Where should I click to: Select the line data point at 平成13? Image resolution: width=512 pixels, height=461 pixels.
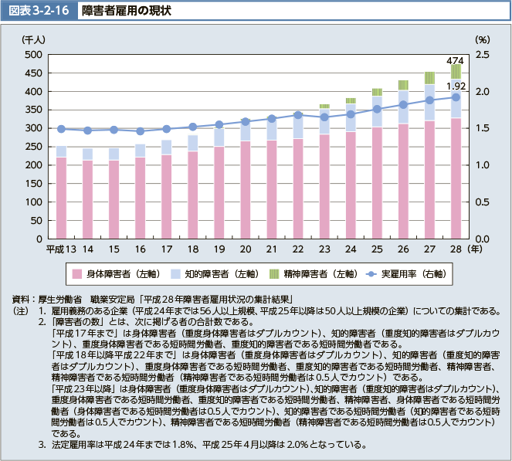61,129
